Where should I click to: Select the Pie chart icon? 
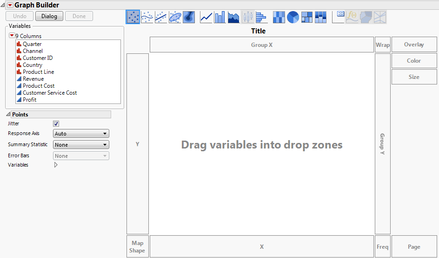tap(293, 17)
